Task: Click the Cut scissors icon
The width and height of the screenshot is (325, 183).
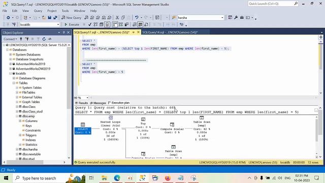Action: coord(117,18)
